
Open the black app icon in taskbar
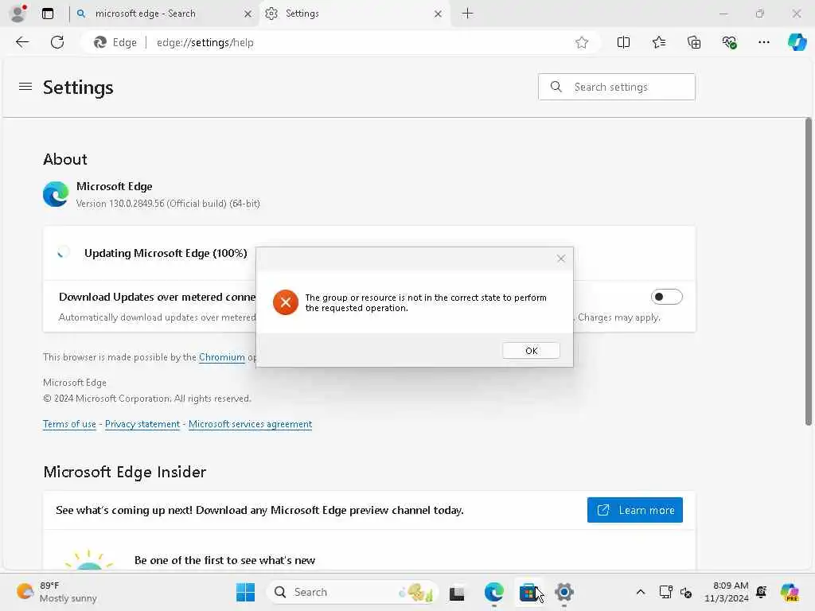457,593
